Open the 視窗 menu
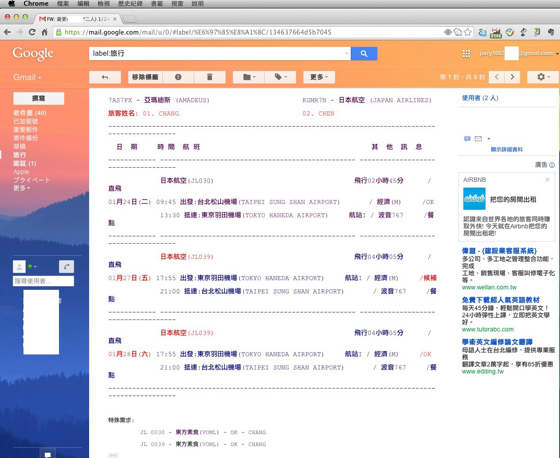The height and width of the screenshot is (458, 560). point(177,4)
